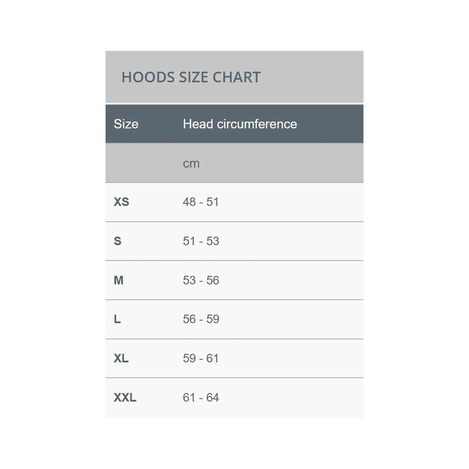Screen dimensions: 469x469
Task: Select the XL size label
Action: tap(121, 359)
